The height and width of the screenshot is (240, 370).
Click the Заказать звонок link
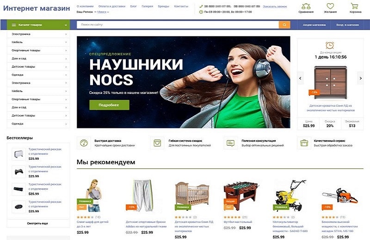[x=275, y=6]
